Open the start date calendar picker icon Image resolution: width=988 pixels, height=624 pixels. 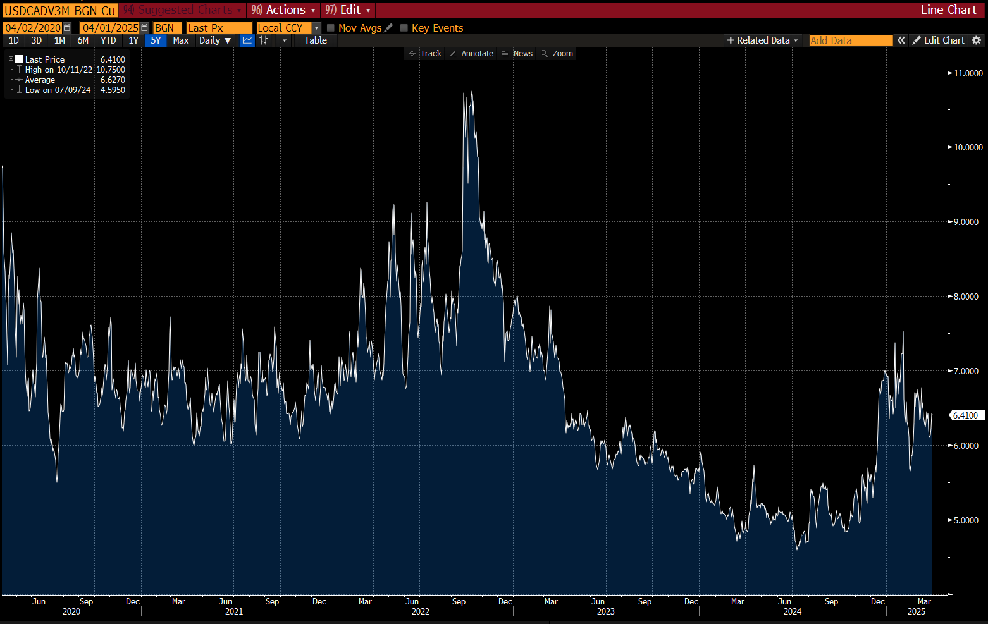pyautogui.click(x=67, y=28)
